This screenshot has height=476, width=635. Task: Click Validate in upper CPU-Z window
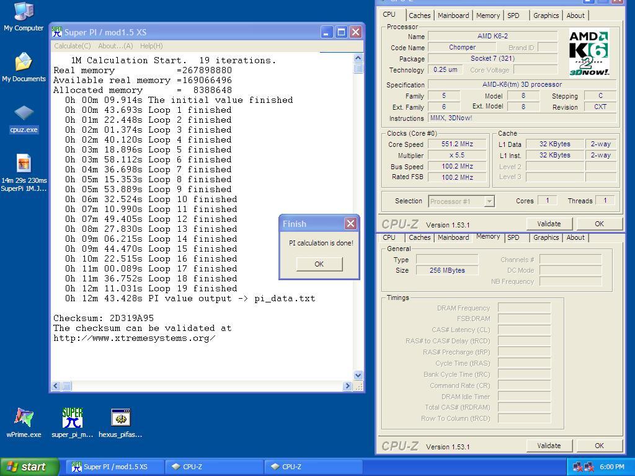point(549,224)
